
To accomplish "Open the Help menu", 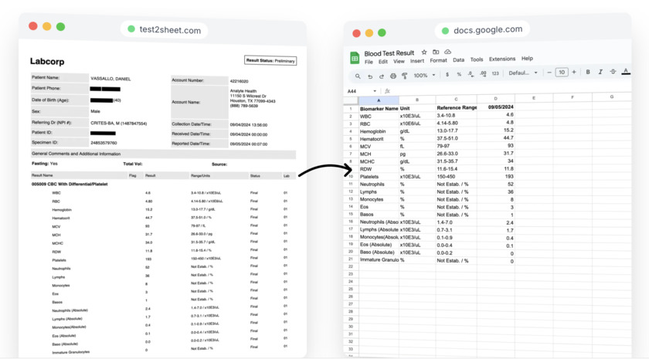I will click(x=527, y=59).
